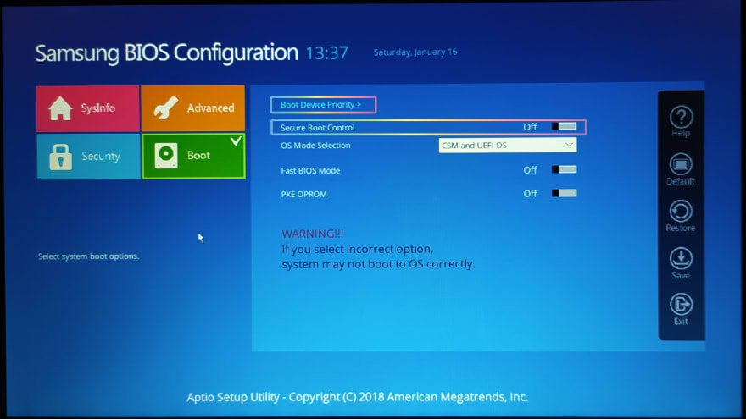The height and width of the screenshot is (419, 746).
Task: Click the Saturday, January 16 date
Action: coord(415,52)
